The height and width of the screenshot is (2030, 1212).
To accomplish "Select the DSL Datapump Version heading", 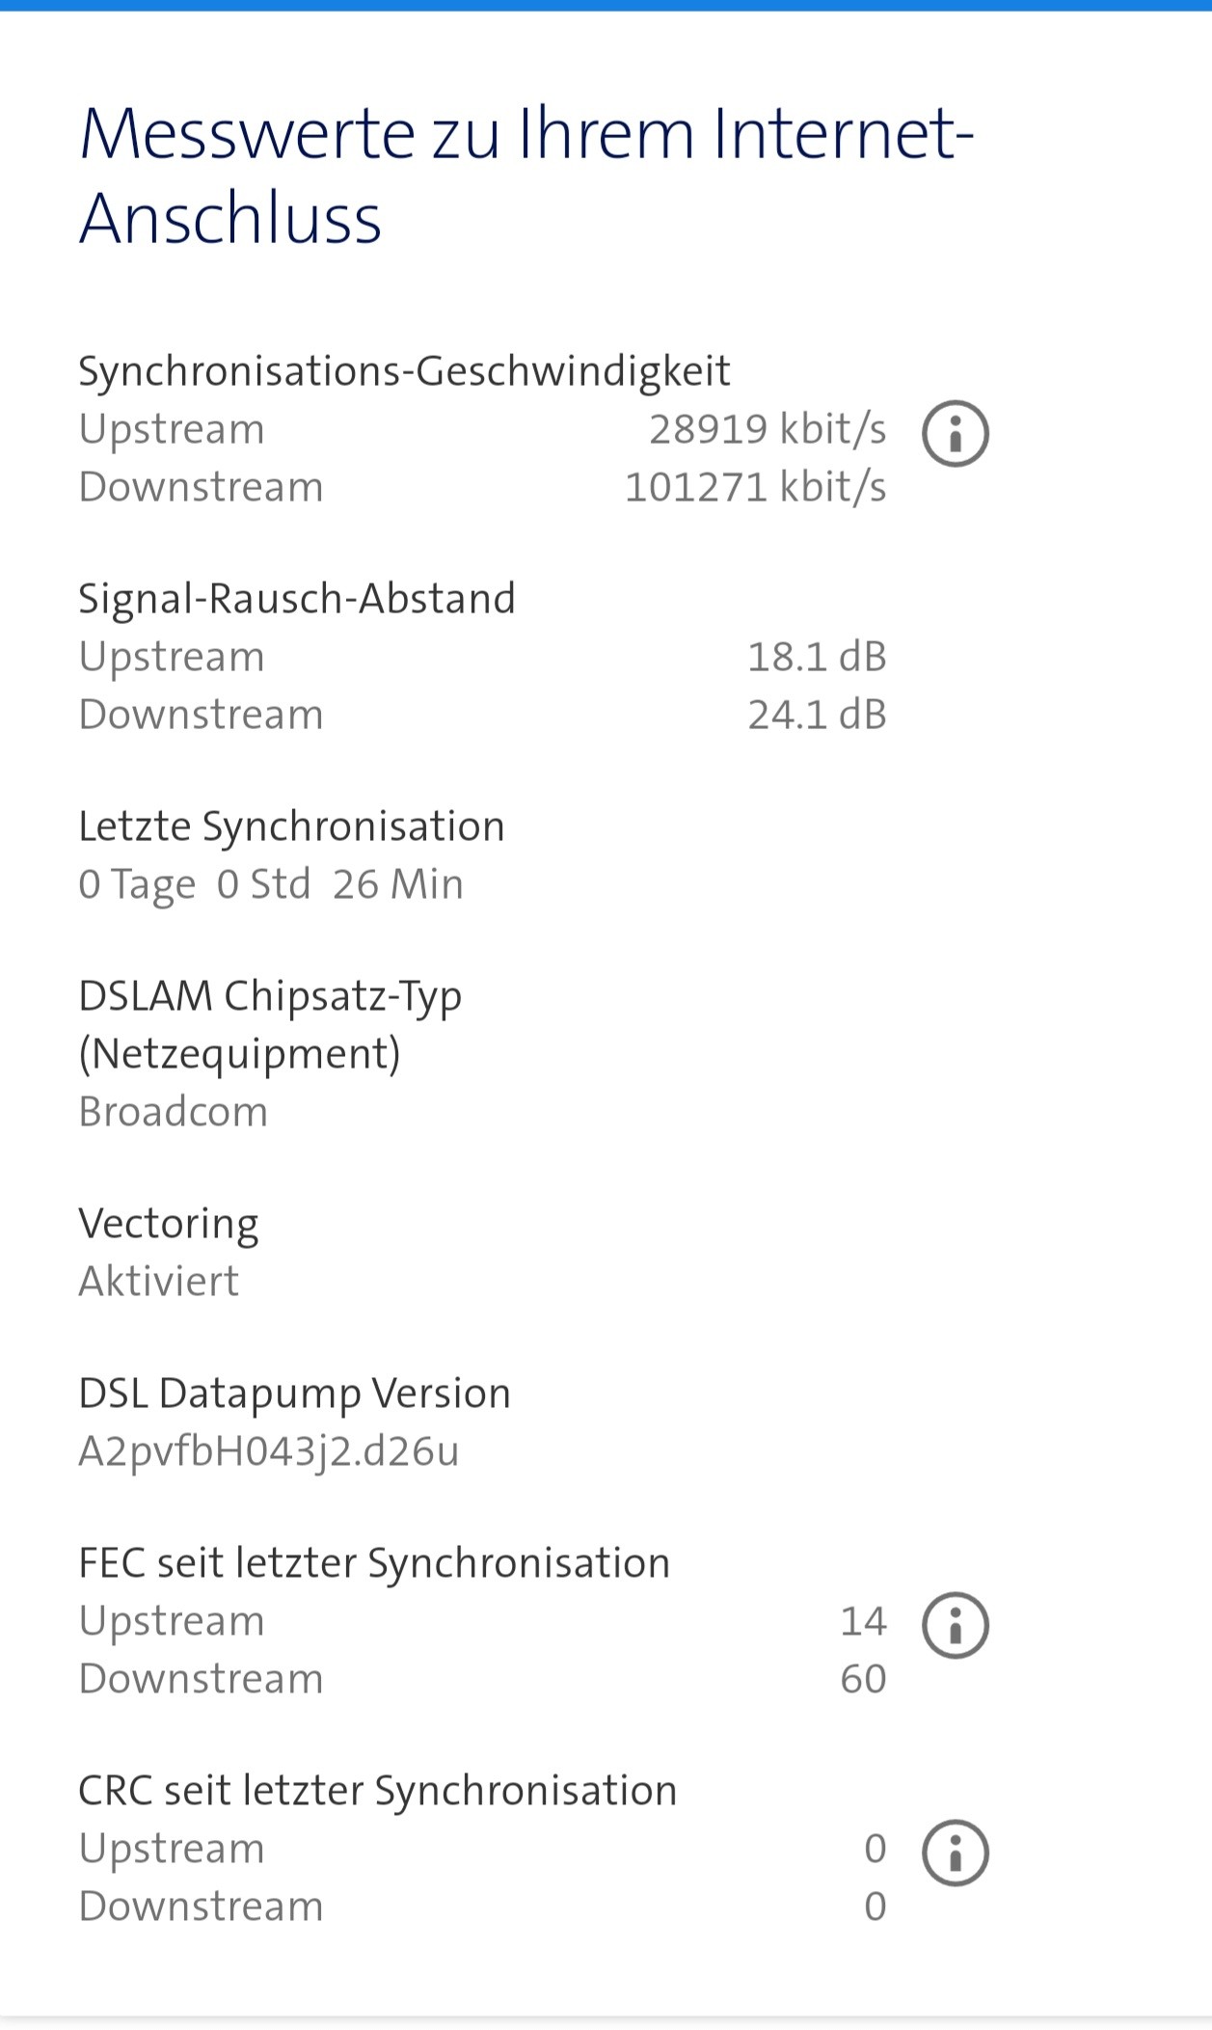I will 294,1394.
